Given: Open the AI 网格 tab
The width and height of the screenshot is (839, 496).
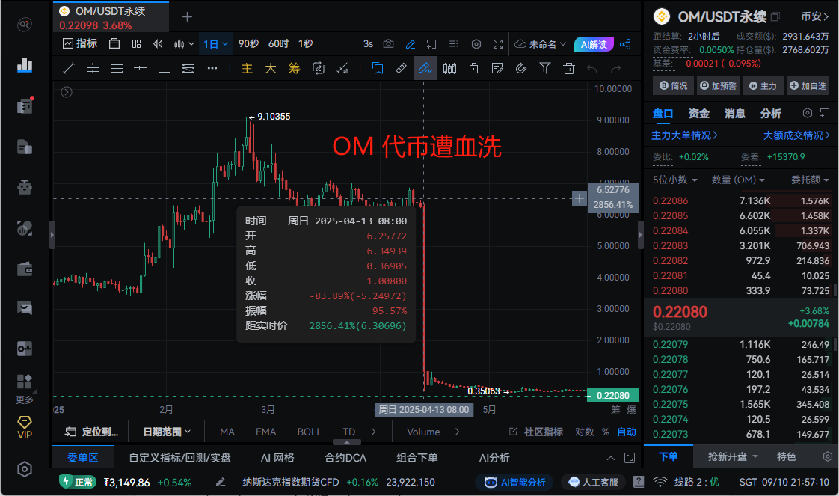Looking at the screenshot, I should point(277,458).
